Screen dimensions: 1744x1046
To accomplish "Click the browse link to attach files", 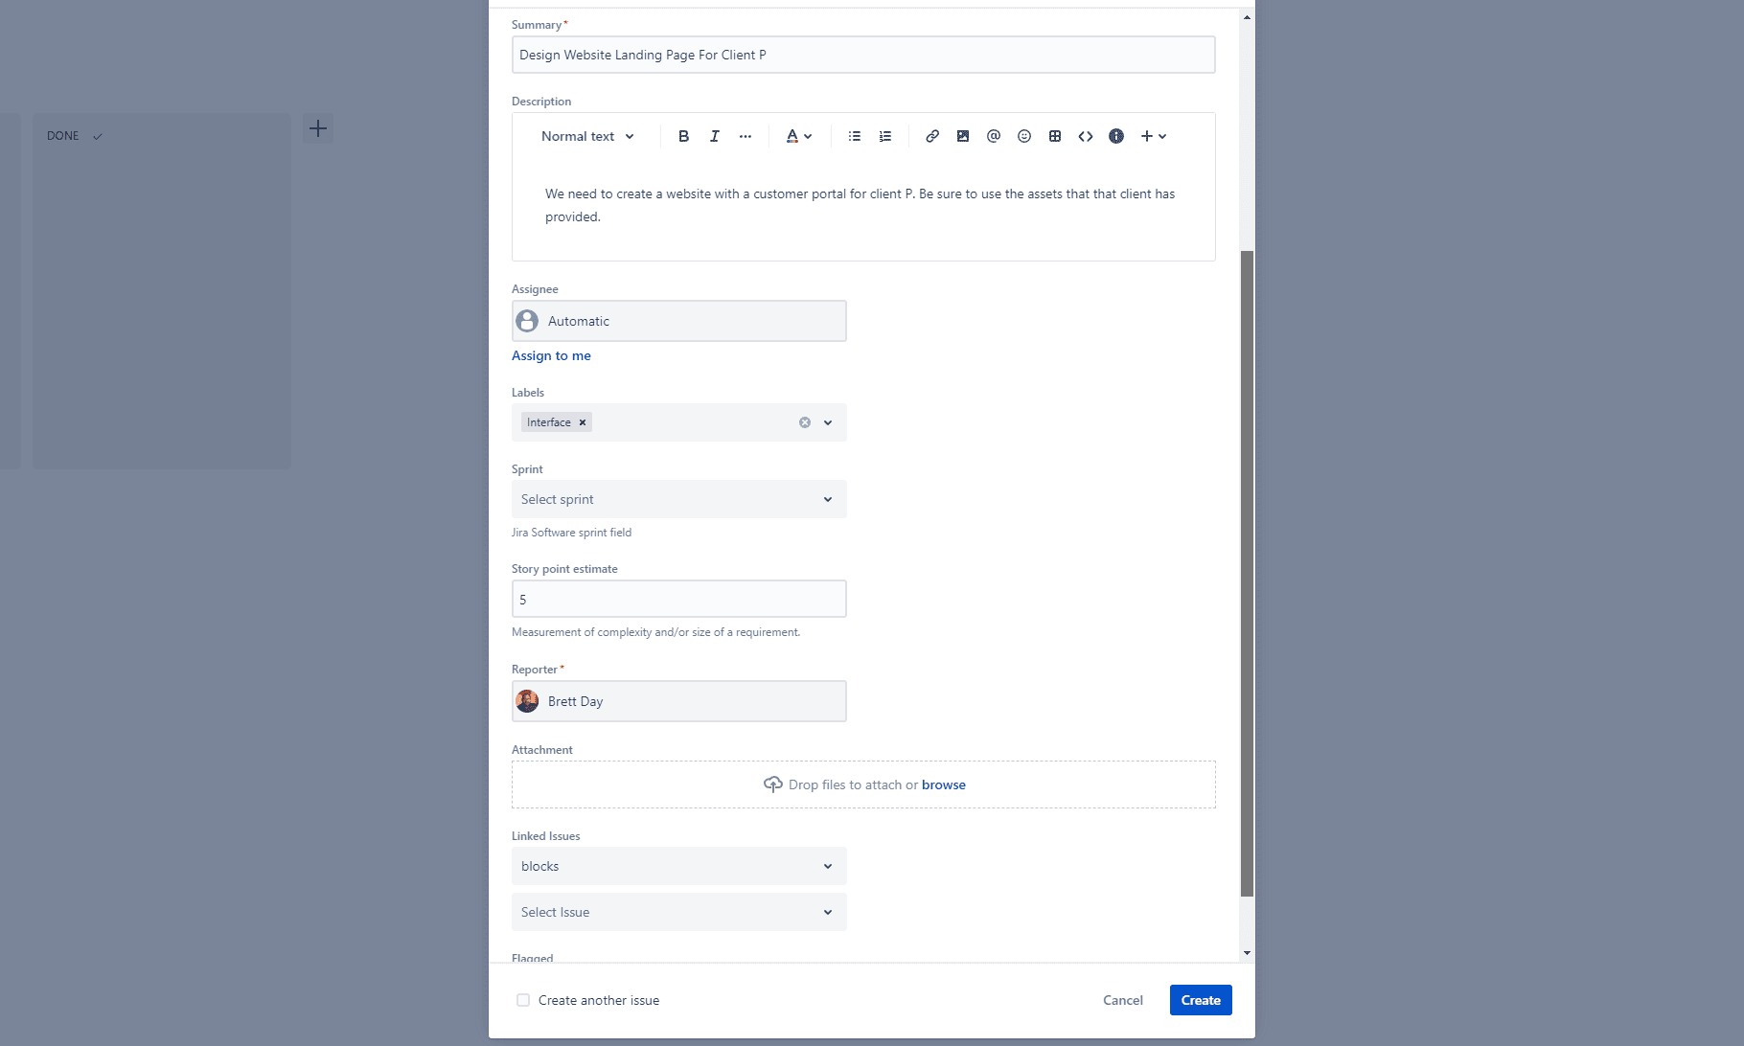I will click(x=943, y=784).
